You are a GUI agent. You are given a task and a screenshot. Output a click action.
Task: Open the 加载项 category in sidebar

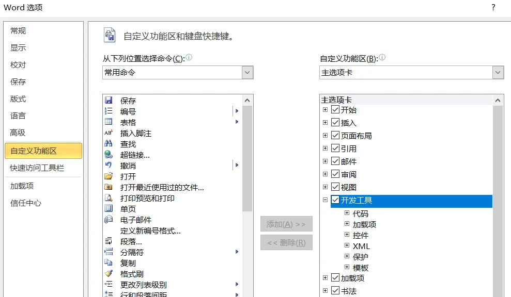point(22,186)
